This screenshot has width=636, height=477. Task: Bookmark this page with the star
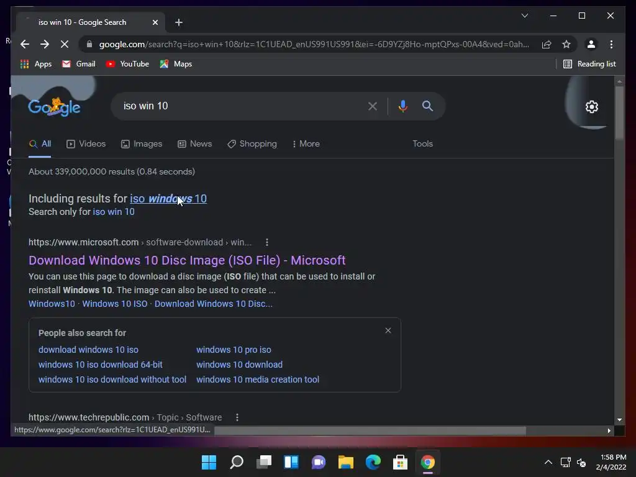566,44
